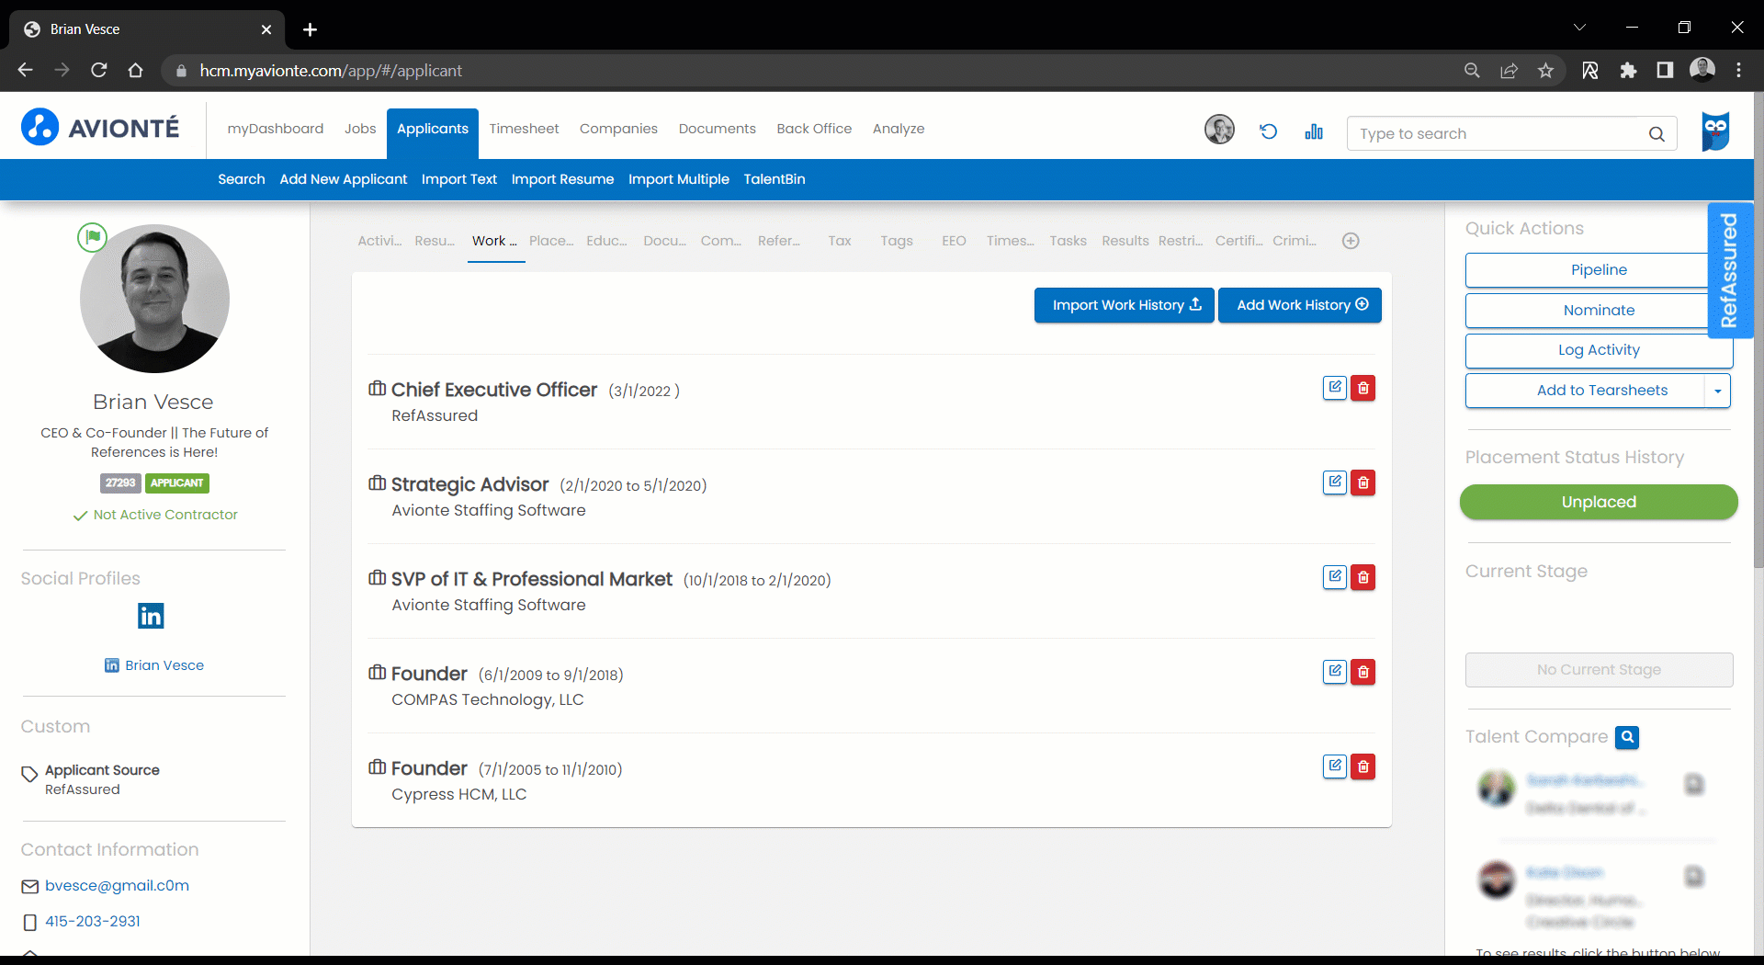Open the owl assistant icon
The height and width of the screenshot is (965, 1764).
coord(1715,131)
